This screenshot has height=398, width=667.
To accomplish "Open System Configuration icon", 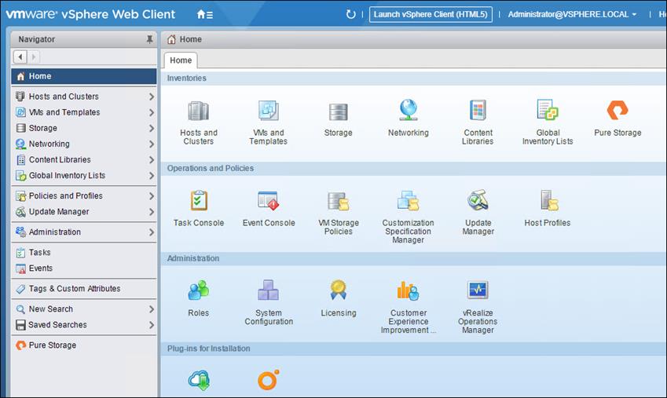I will [269, 290].
